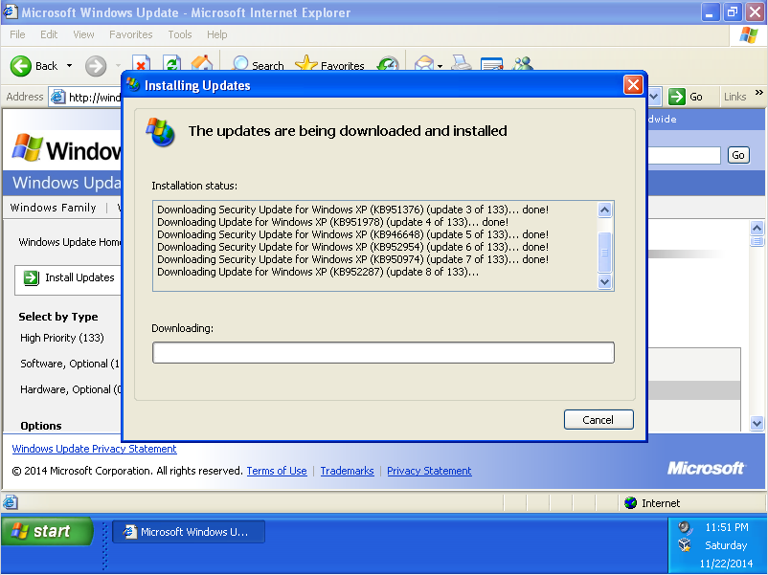This screenshot has height=575, width=768.
Task: Click Windows Family tab link
Action: [53, 208]
